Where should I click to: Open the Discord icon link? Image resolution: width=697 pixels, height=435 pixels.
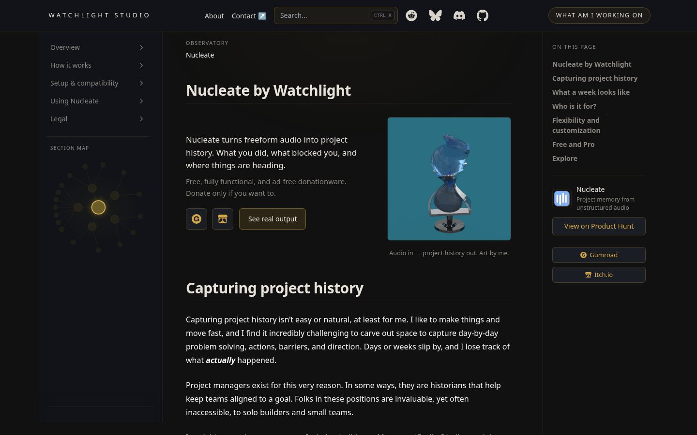tap(459, 15)
